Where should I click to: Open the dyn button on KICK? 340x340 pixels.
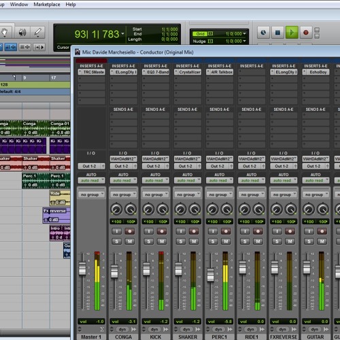coord(154,329)
